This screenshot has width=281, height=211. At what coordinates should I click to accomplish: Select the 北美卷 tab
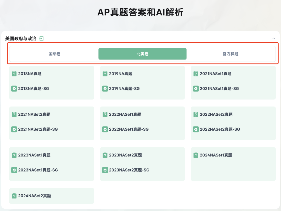coord(142,54)
